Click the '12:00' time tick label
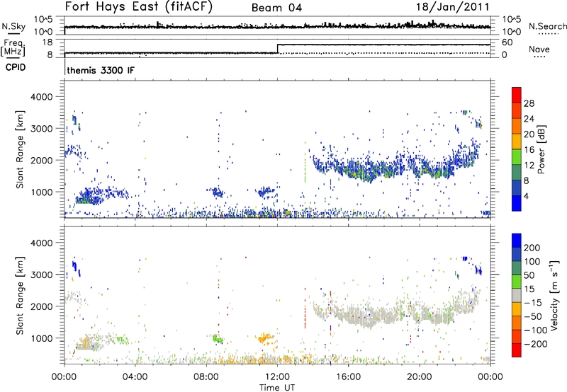 [277, 377]
